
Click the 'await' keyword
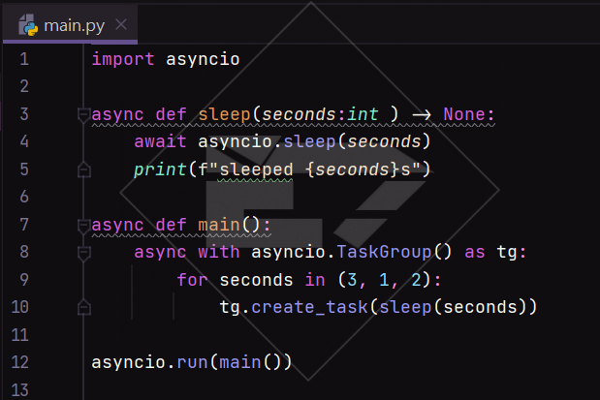160,141
